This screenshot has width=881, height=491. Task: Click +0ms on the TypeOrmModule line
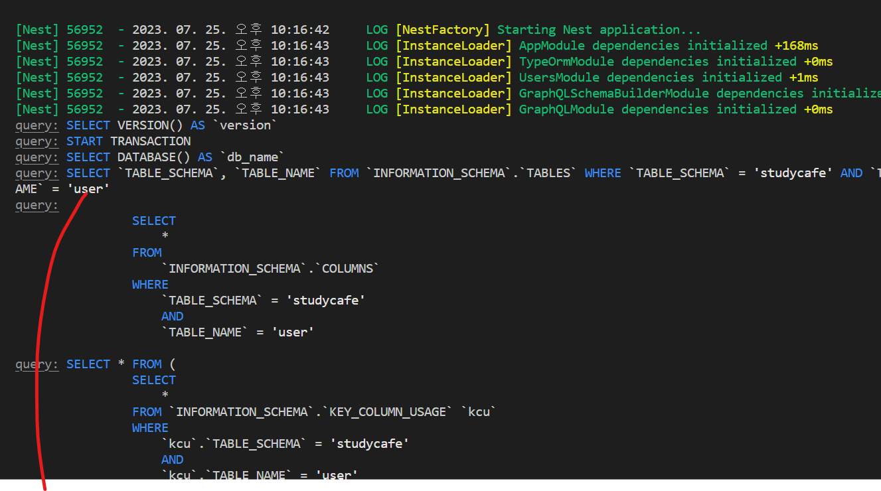tap(819, 62)
